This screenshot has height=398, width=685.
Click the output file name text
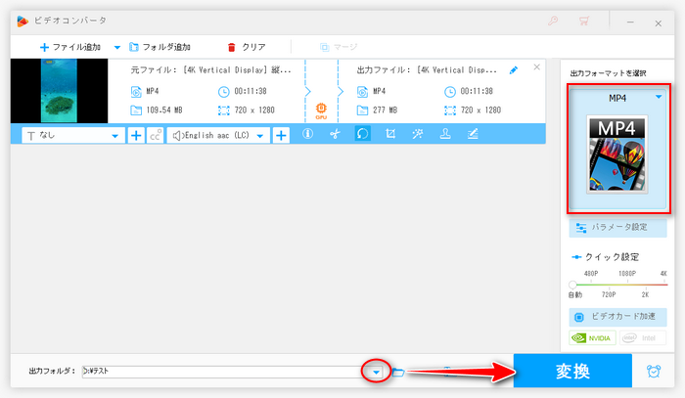[427, 69]
